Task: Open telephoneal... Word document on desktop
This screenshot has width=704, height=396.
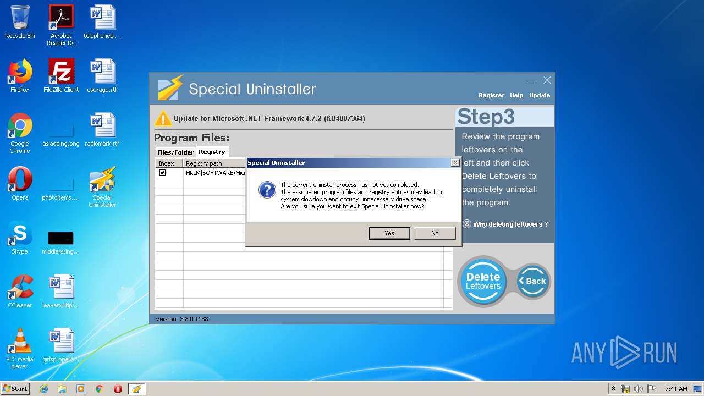Action: [x=102, y=23]
